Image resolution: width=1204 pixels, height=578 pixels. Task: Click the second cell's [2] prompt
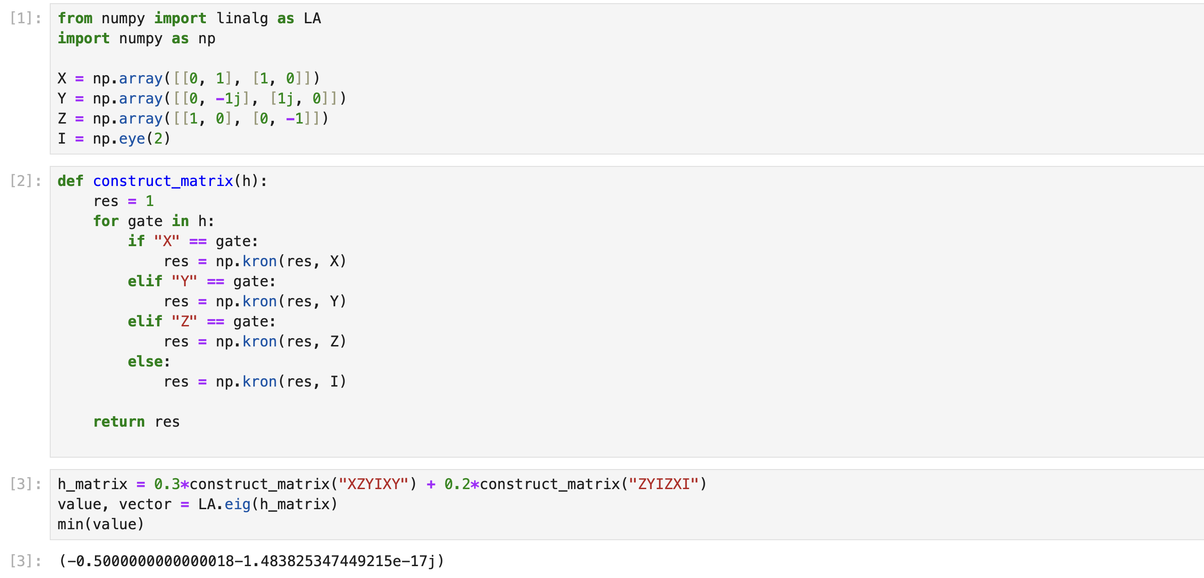26,181
